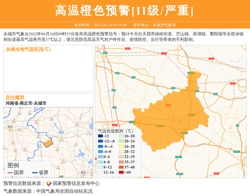Screen dimensions: 250x196
Task: Open the 永城当地气温实况 panel heading
Action: pyautogui.click(x=28, y=50)
